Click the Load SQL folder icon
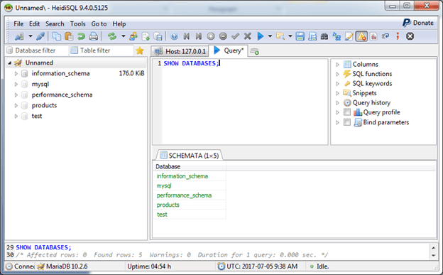Image resolution: width=443 pixels, height=275 pixels. 280,36
